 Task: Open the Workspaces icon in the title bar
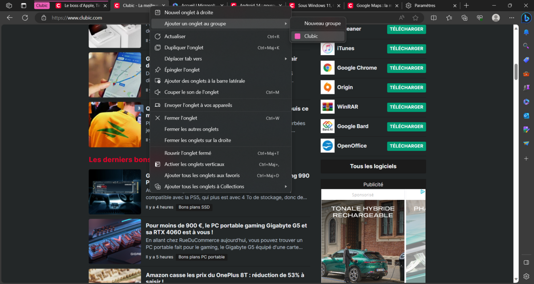pyautogui.click(x=9, y=6)
